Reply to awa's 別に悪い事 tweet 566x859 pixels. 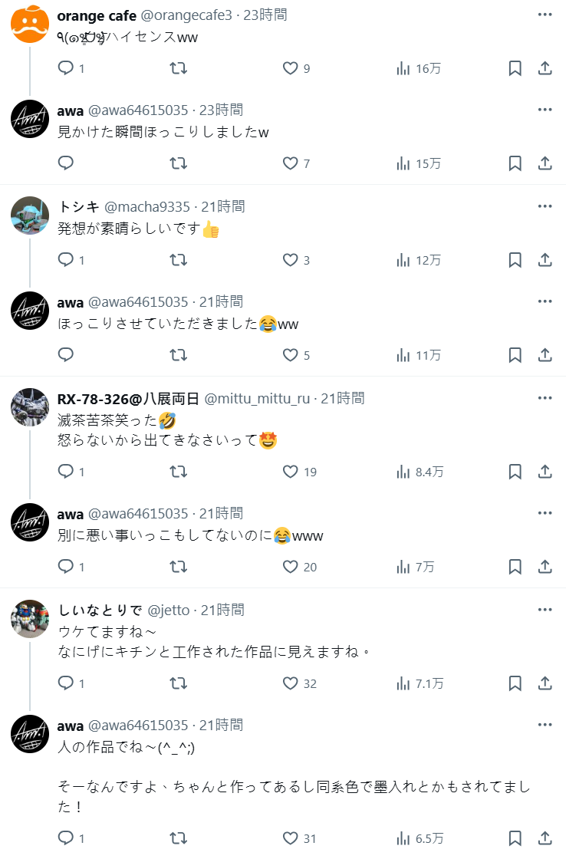tap(66, 567)
